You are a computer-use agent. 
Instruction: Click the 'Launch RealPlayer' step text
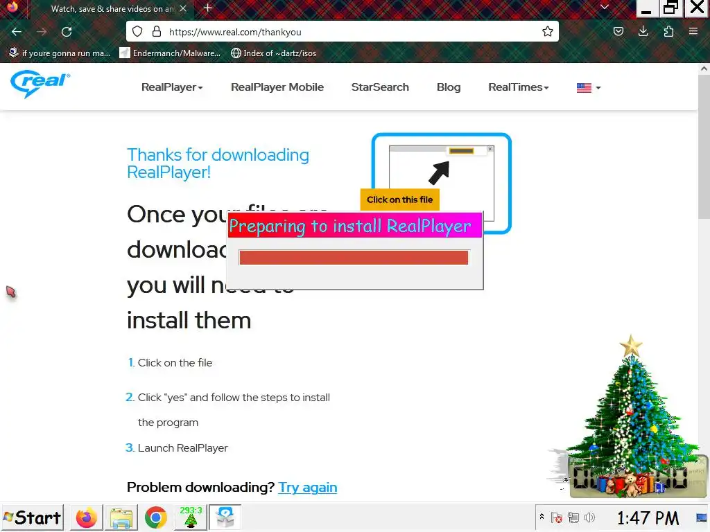182,448
